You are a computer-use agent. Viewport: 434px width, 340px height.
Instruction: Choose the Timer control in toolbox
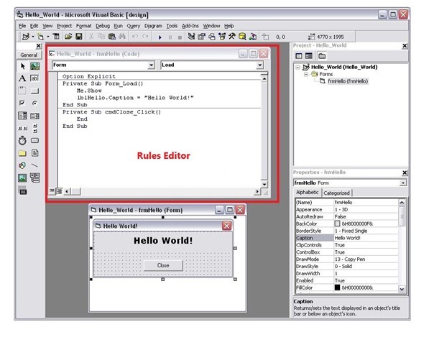22,140
